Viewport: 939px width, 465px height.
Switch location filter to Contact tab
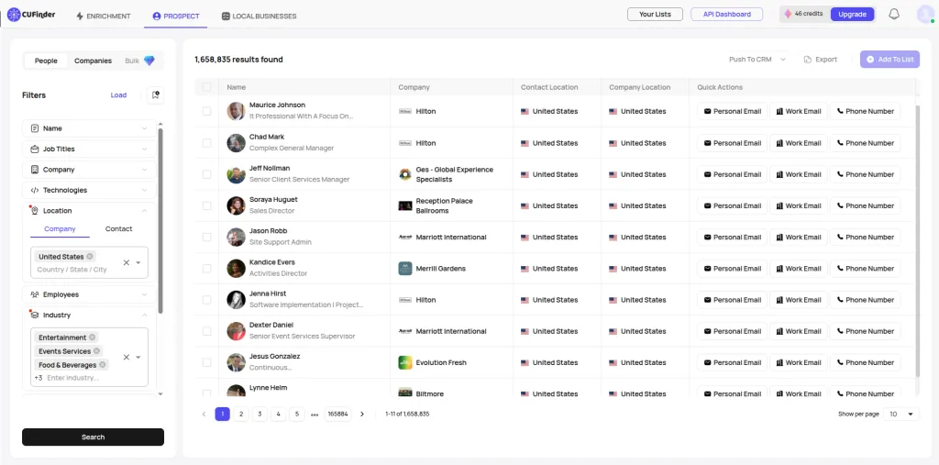[118, 229]
